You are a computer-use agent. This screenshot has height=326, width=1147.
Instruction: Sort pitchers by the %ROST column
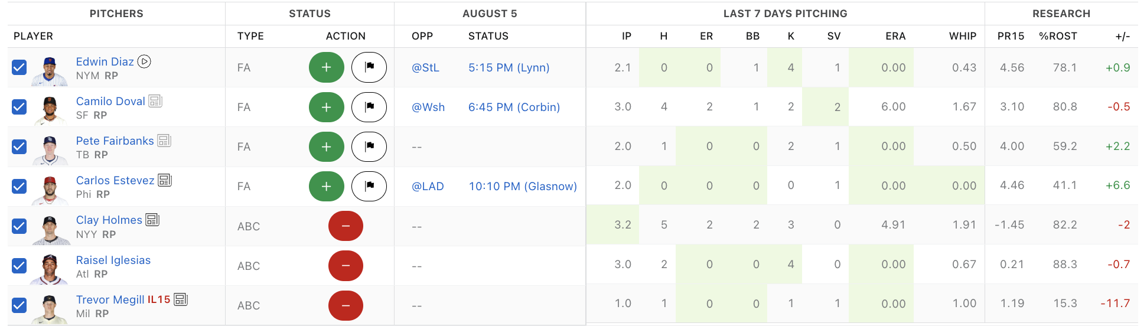tap(1058, 36)
